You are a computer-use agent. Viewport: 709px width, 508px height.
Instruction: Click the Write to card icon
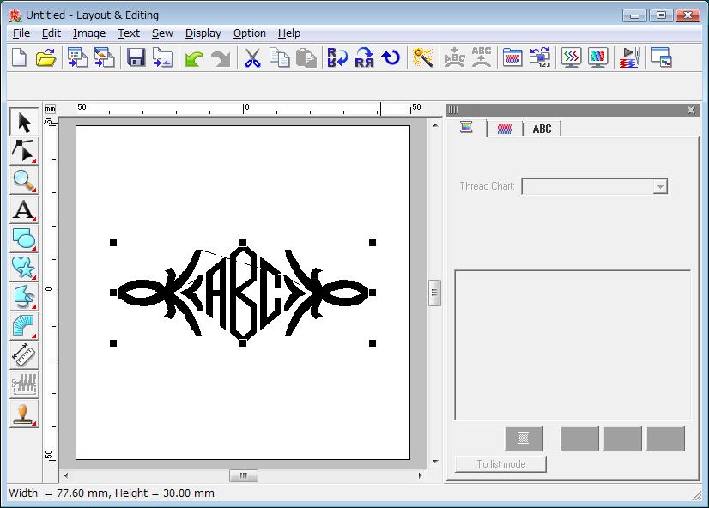(x=162, y=57)
